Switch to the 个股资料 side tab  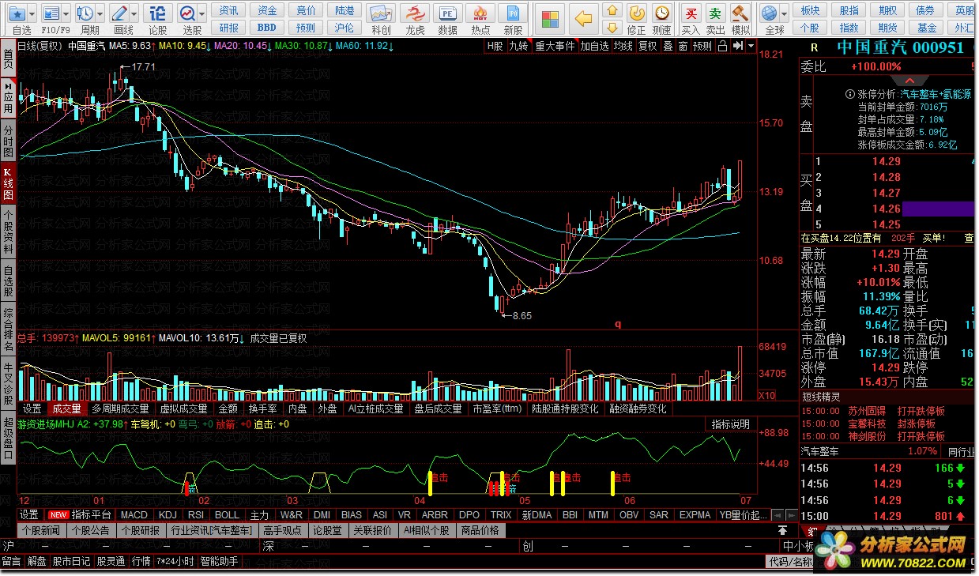8,233
